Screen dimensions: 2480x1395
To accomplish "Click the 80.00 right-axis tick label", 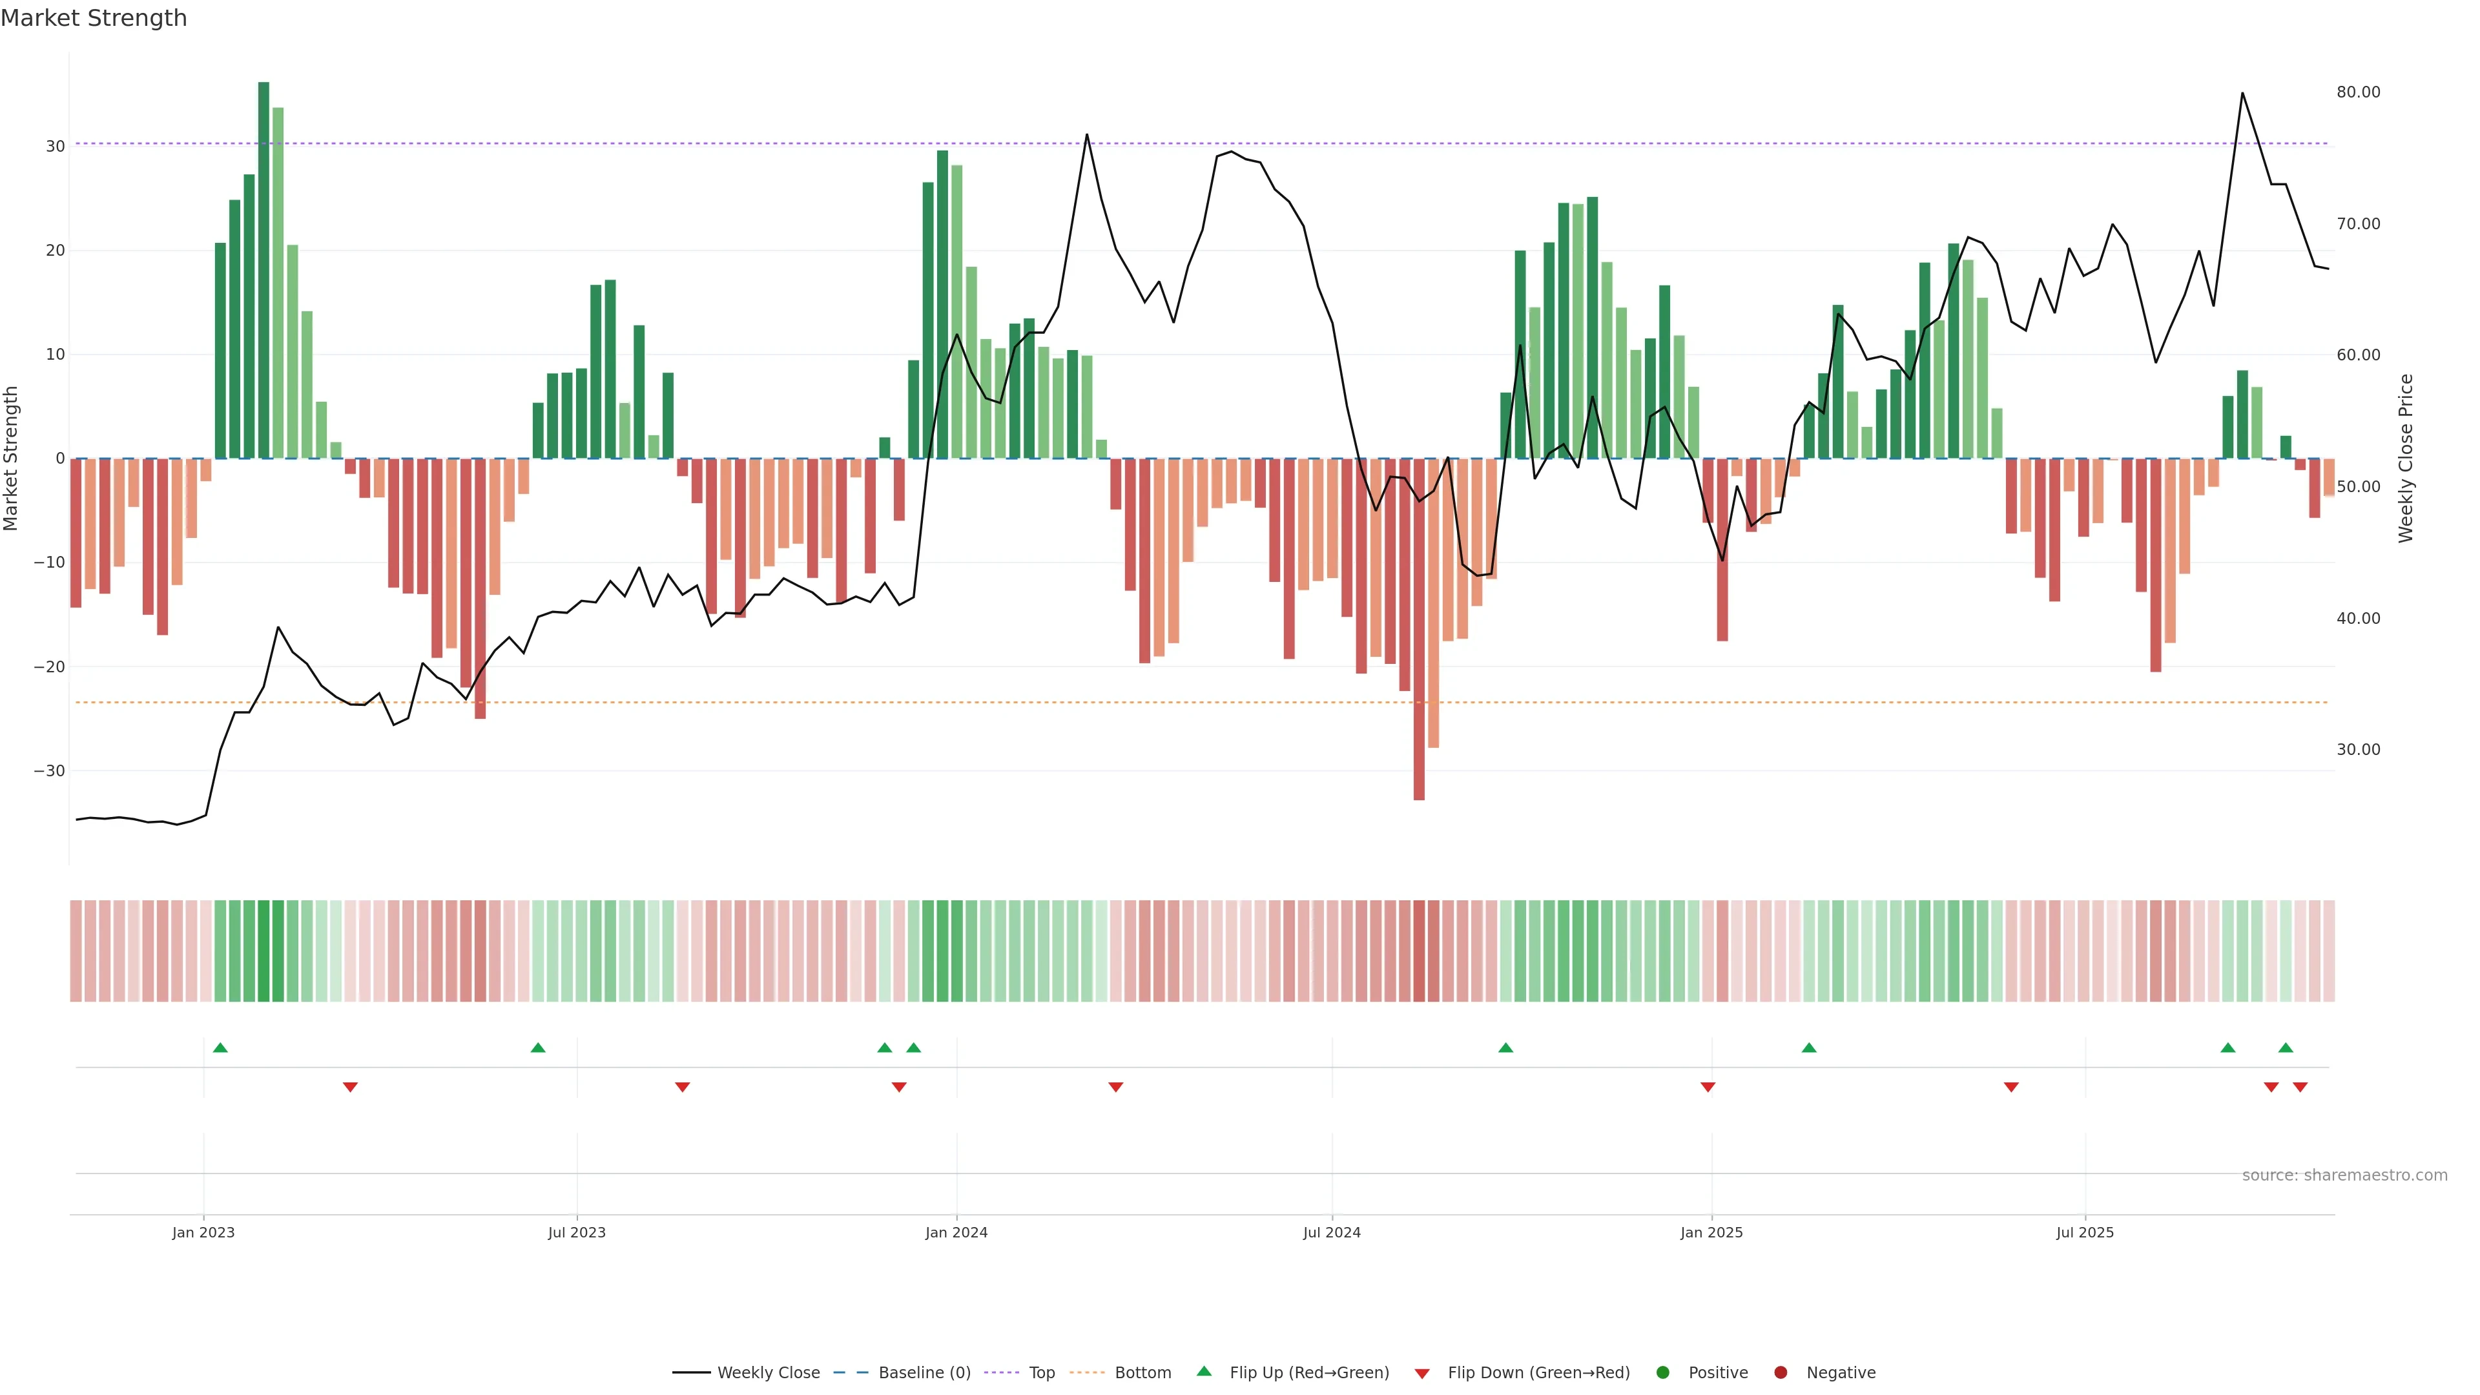I will [2358, 92].
